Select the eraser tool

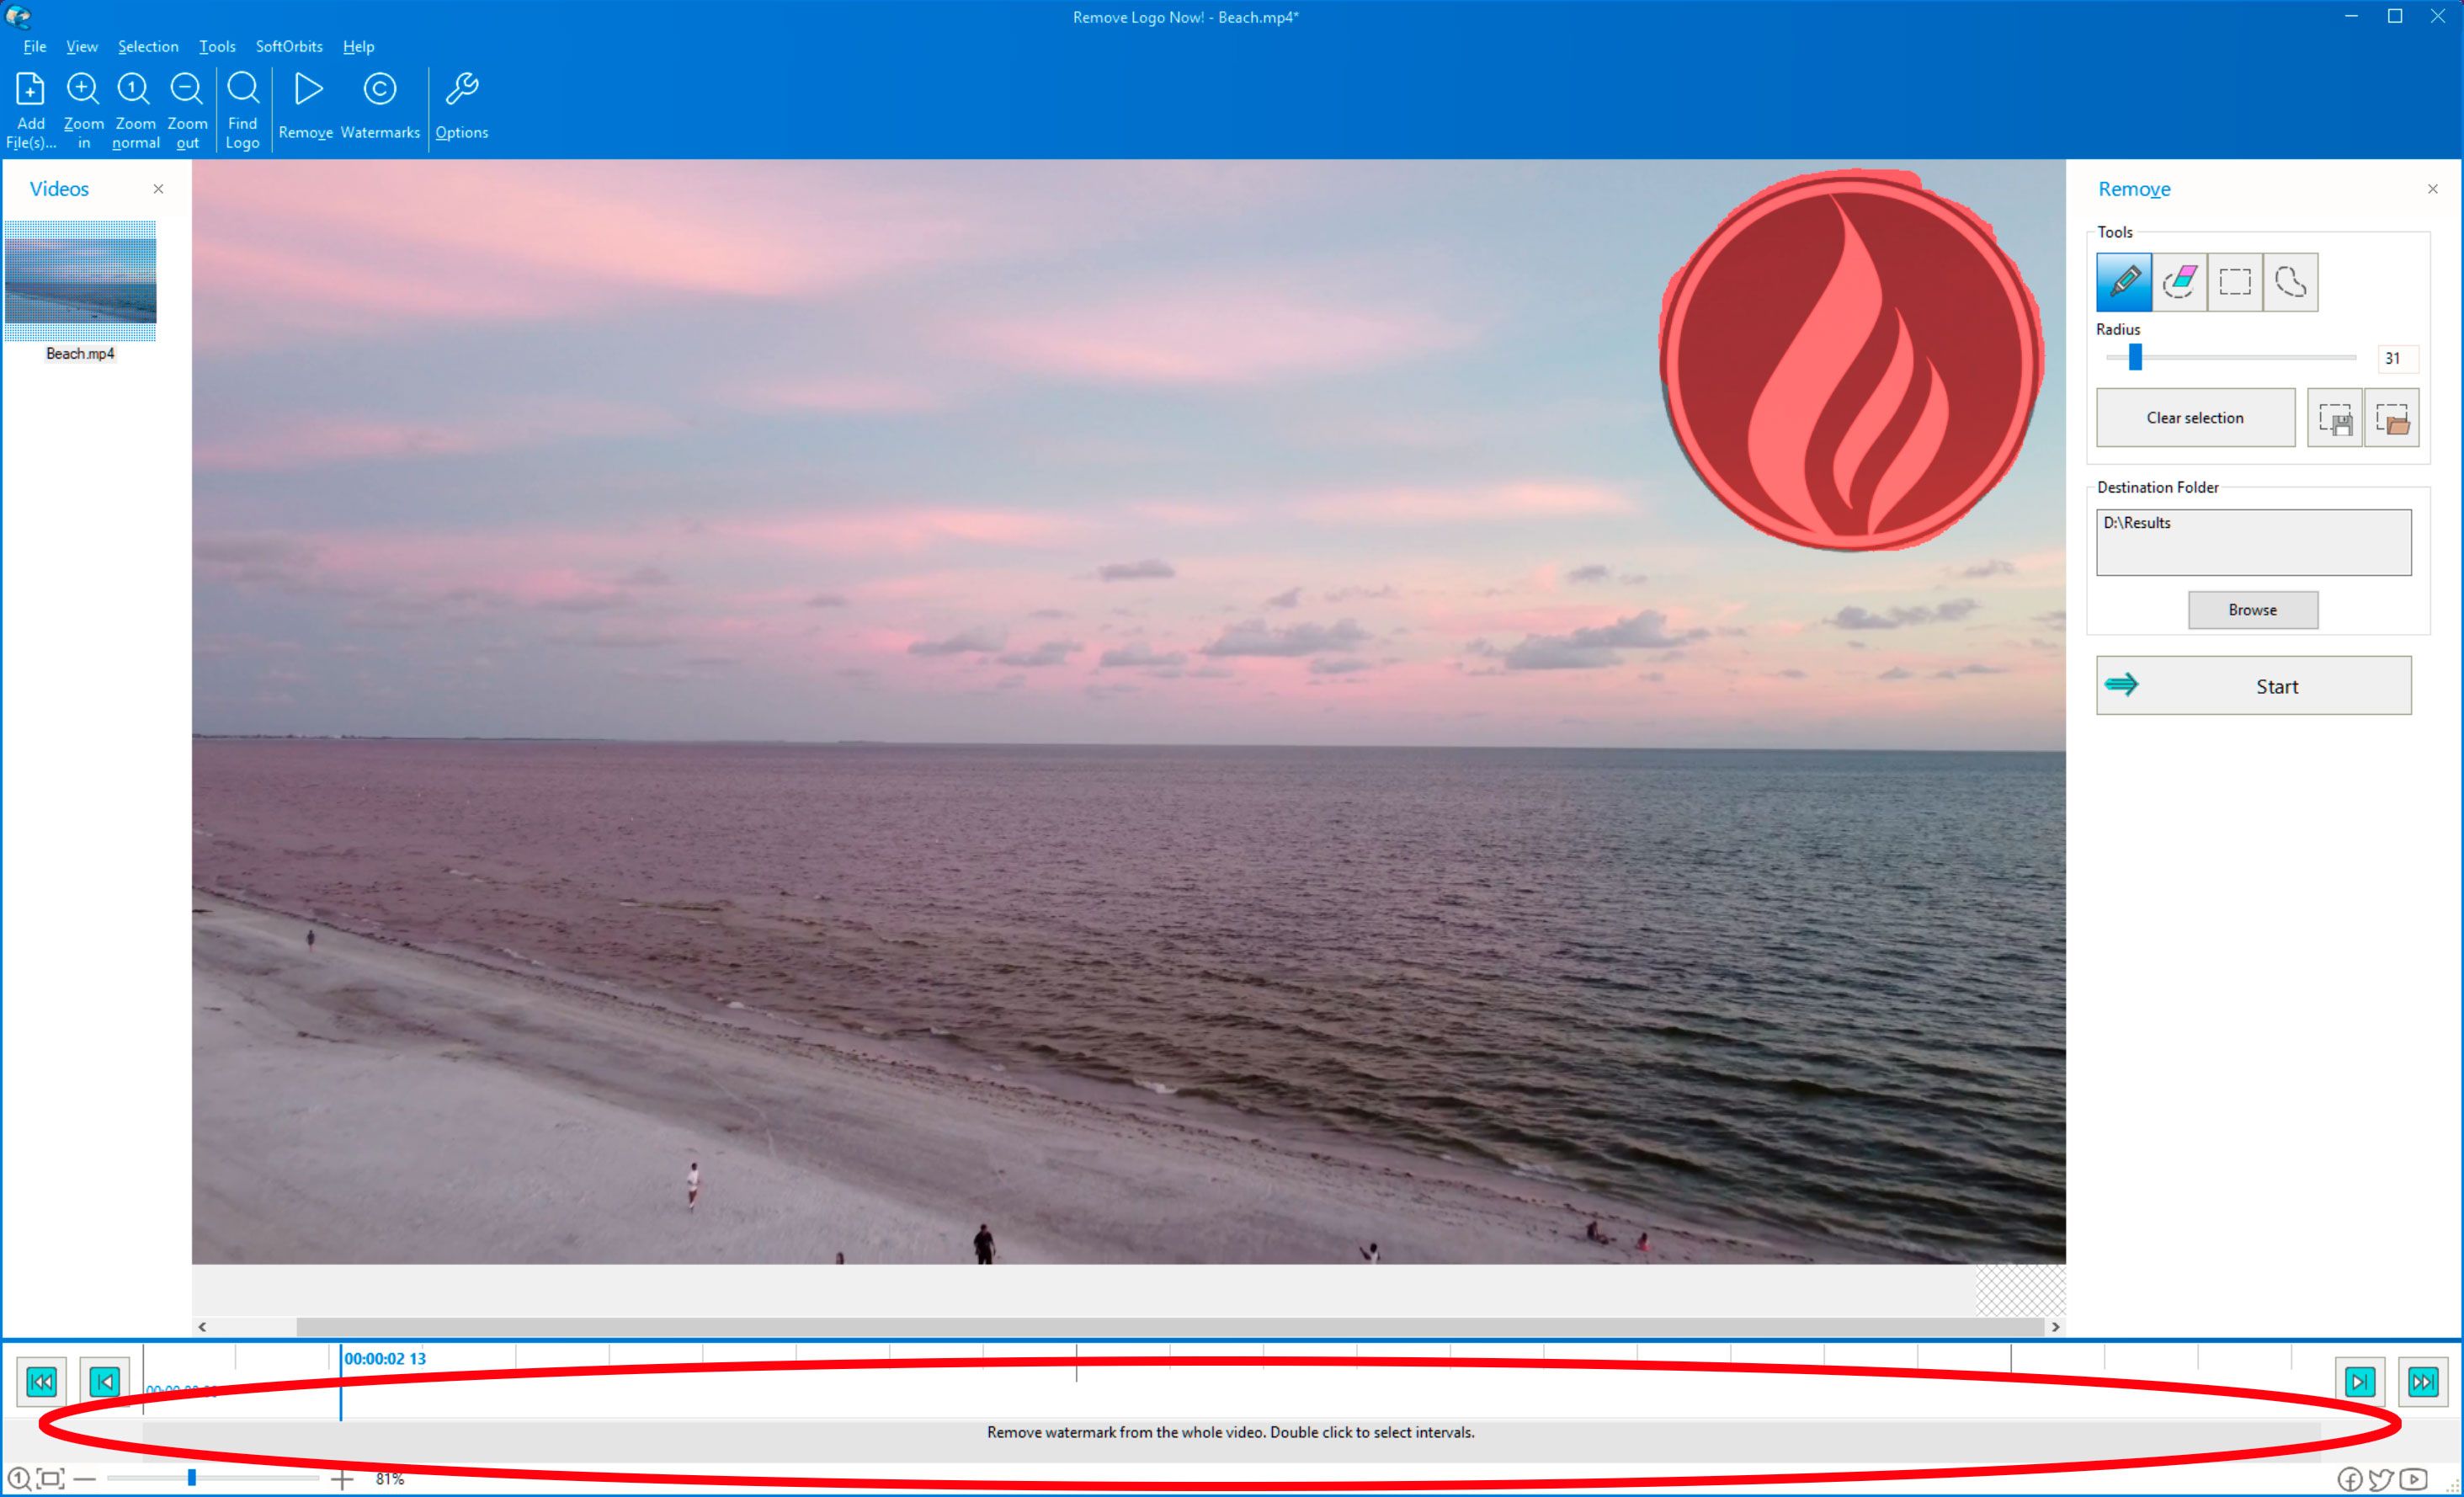pyautogui.click(x=2179, y=282)
